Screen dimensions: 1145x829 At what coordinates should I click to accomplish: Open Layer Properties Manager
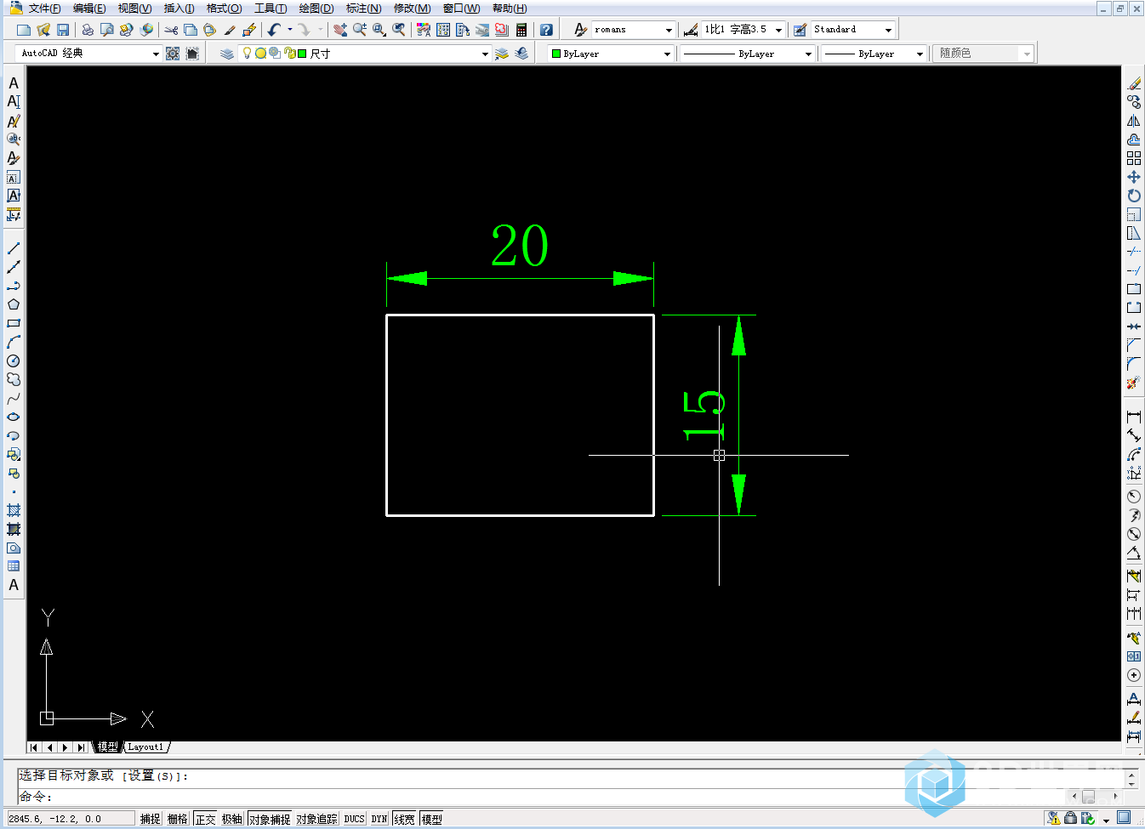pyautogui.click(x=226, y=54)
